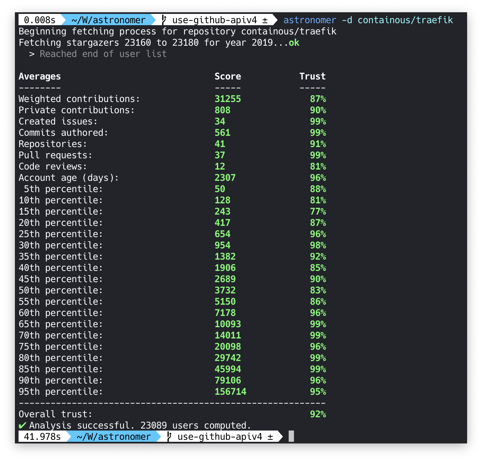The width and height of the screenshot is (482, 461).
Task: Click 15th percentile trust 77%
Action: 318,212
